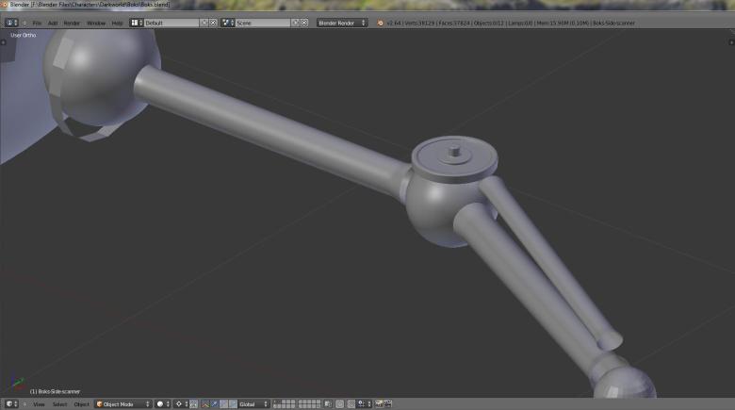Click the Info editor type icon
Screen dimensions: 735x410
12,23
